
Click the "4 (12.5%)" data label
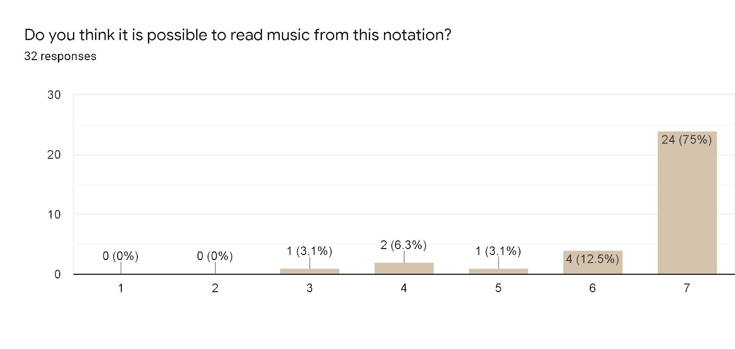click(592, 259)
